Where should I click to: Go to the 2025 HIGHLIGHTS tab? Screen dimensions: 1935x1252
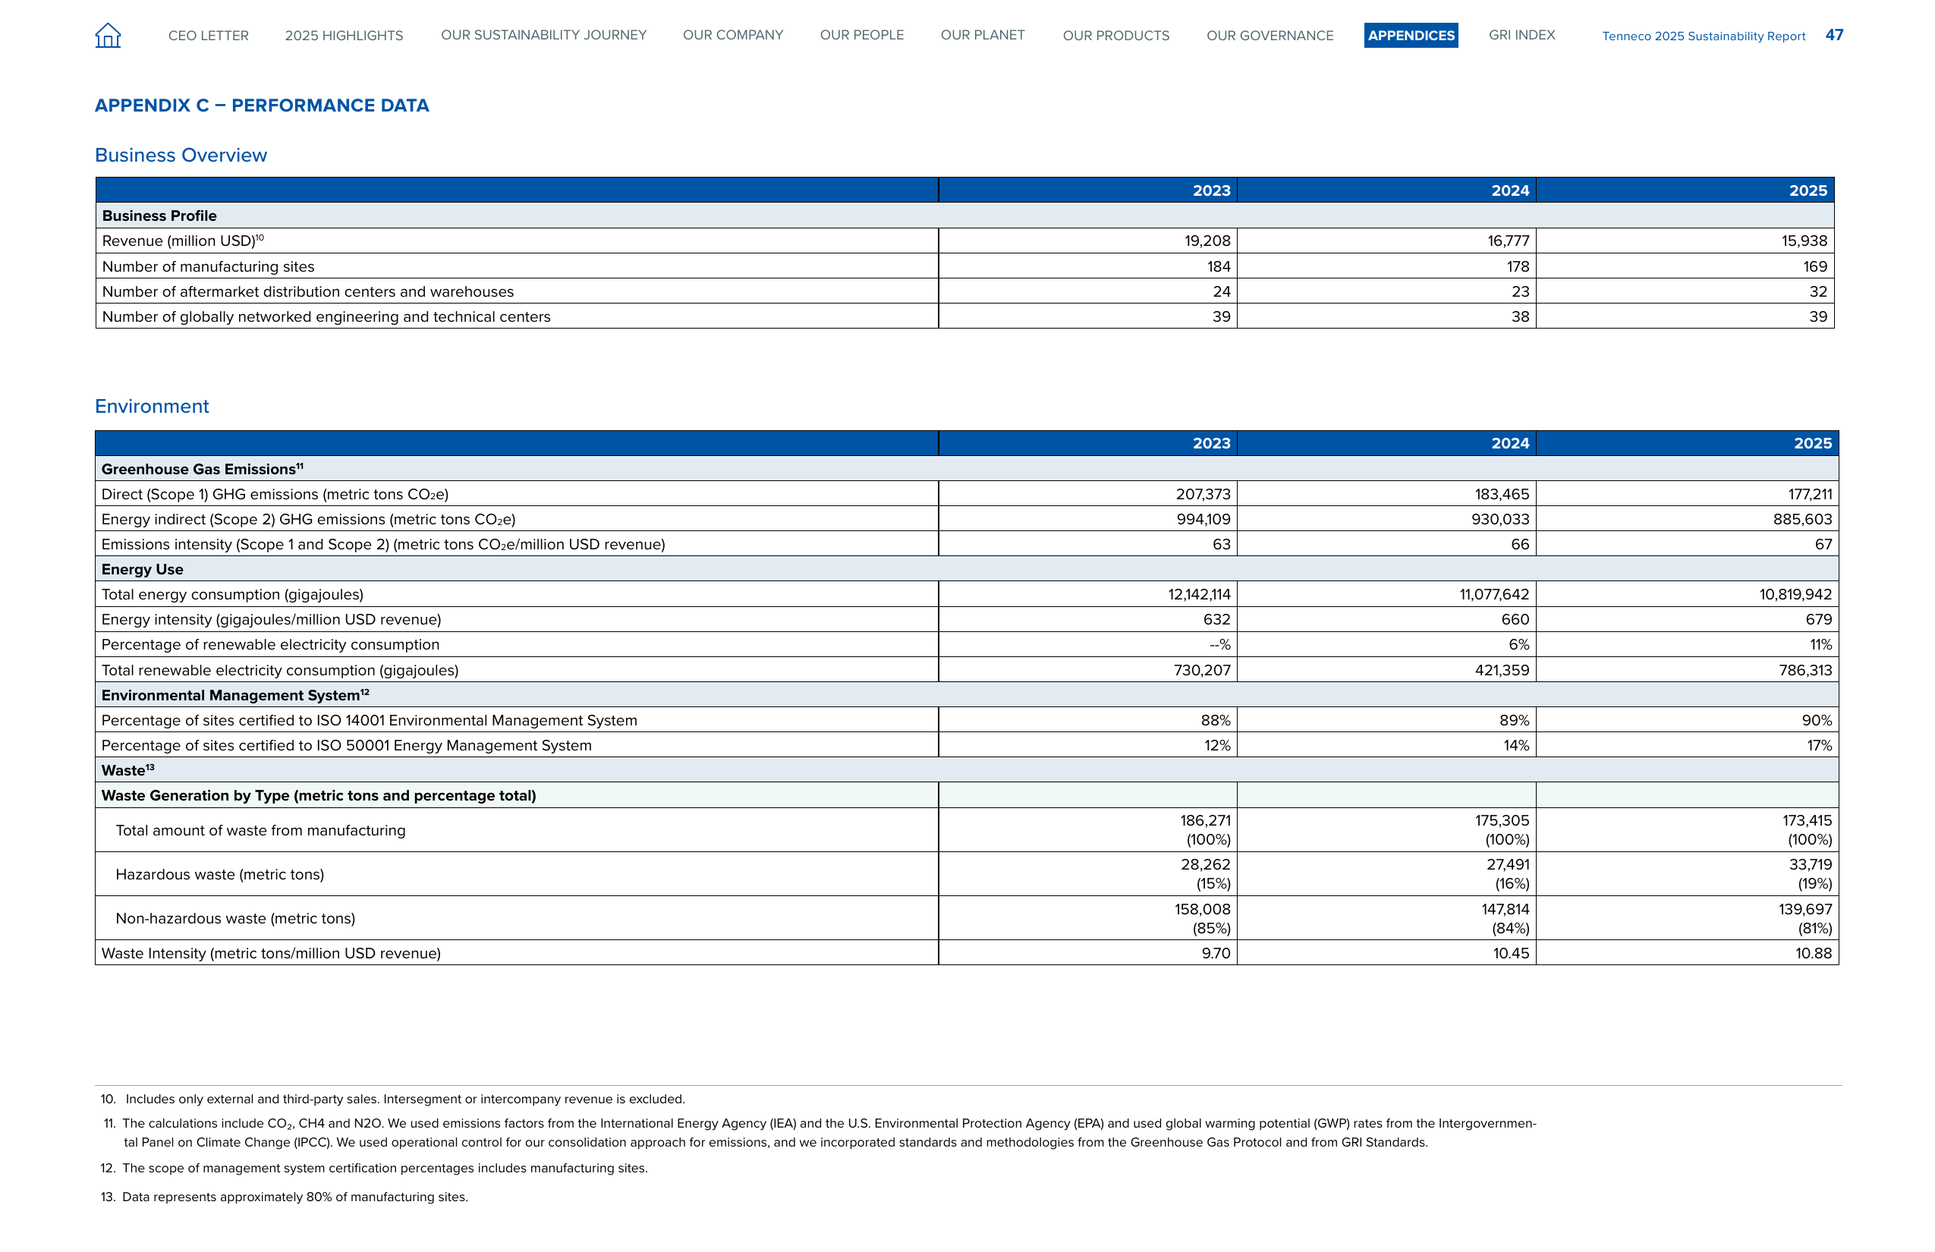344,36
